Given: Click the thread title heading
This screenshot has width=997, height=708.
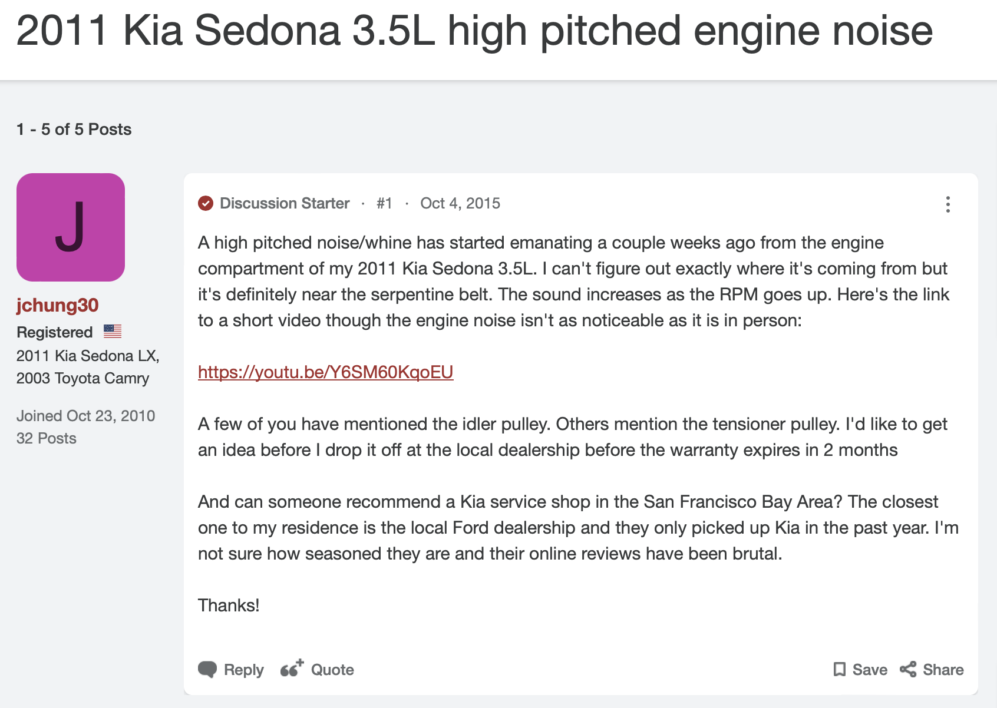Looking at the screenshot, I should click(474, 31).
